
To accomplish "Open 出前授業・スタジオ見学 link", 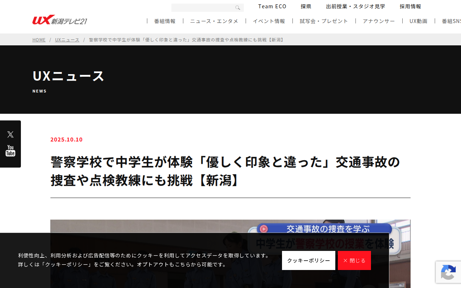I will pos(355,6).
